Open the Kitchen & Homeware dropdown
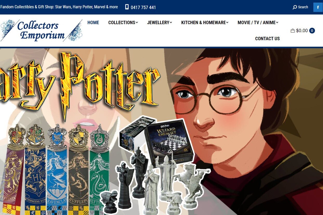 (205, 23)
